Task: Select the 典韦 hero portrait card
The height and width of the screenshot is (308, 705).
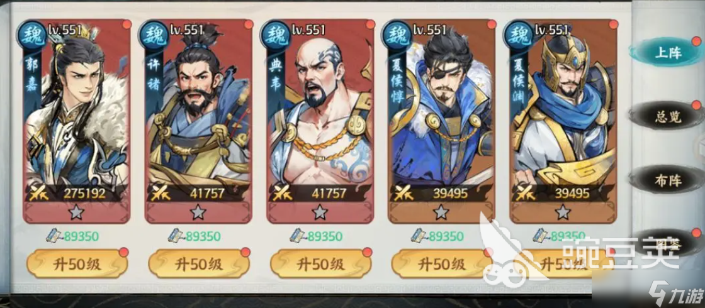Action: [x=320, y=121]
